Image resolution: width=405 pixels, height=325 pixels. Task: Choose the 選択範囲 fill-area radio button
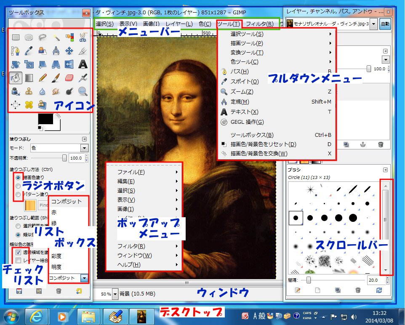[18, 226]
